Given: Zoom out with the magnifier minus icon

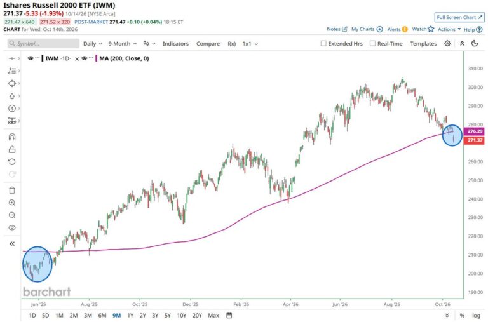Looking at the screenshot, I should (x=12, y=215).
